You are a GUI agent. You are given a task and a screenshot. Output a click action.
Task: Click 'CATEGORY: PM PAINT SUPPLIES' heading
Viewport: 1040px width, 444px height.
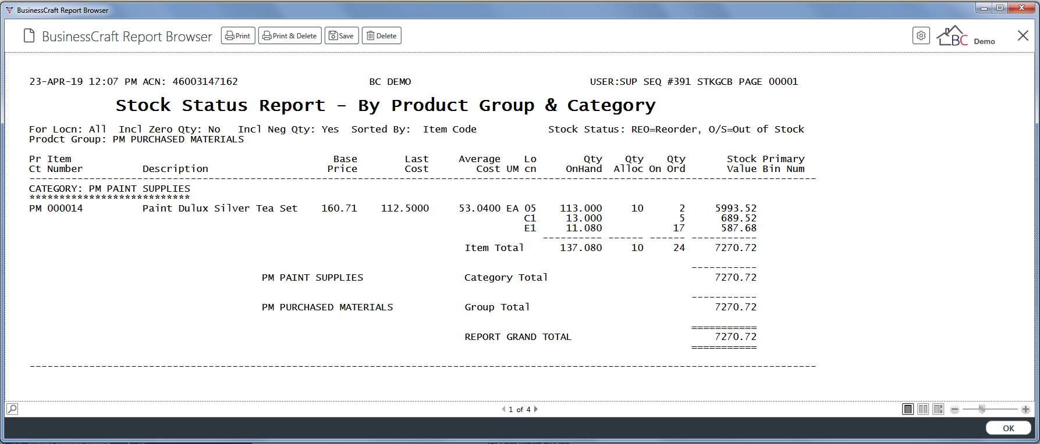[x=110, y=188]
